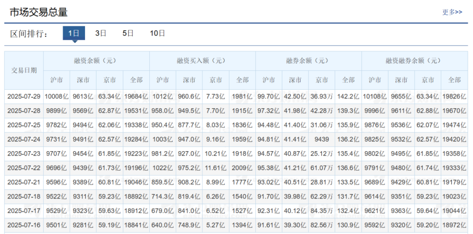
Task: Switch to the 5日 ranking tab
Action: coord(128,33)
